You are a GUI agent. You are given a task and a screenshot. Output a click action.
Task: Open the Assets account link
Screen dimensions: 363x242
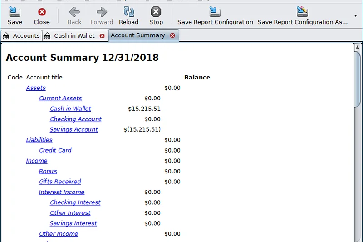point(36,88)
